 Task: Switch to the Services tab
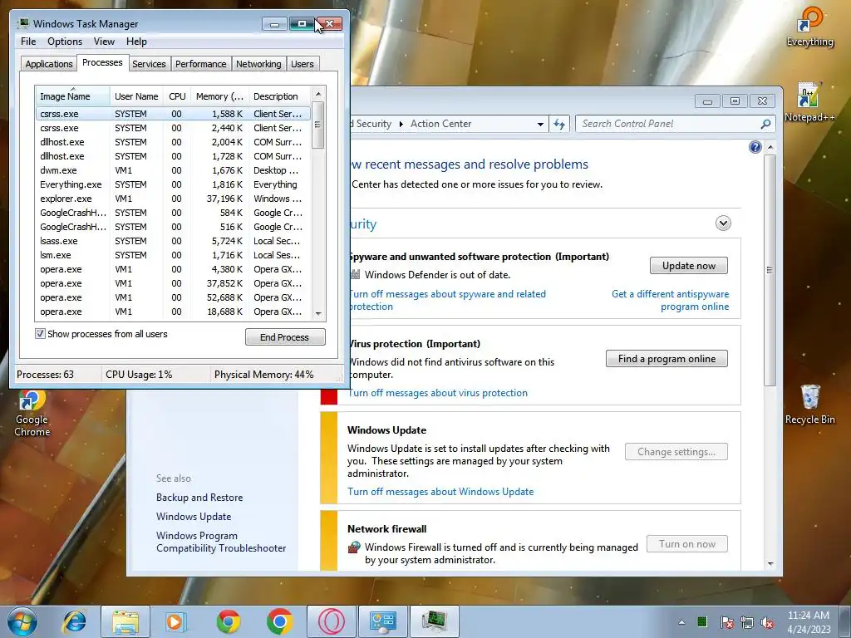tap(149, 64)
